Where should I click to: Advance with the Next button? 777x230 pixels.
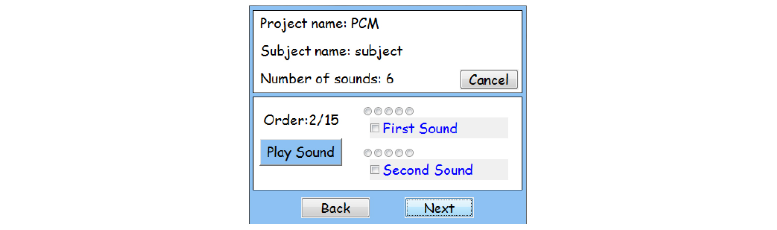439,208
